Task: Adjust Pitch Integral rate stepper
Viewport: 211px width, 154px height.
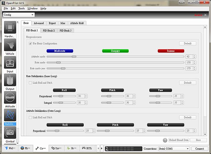Action: tap(134, 103)
